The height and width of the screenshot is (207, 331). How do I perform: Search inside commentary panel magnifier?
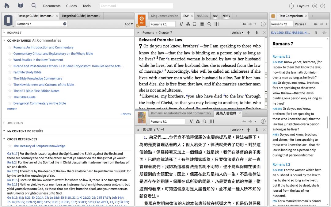(204, 121)
